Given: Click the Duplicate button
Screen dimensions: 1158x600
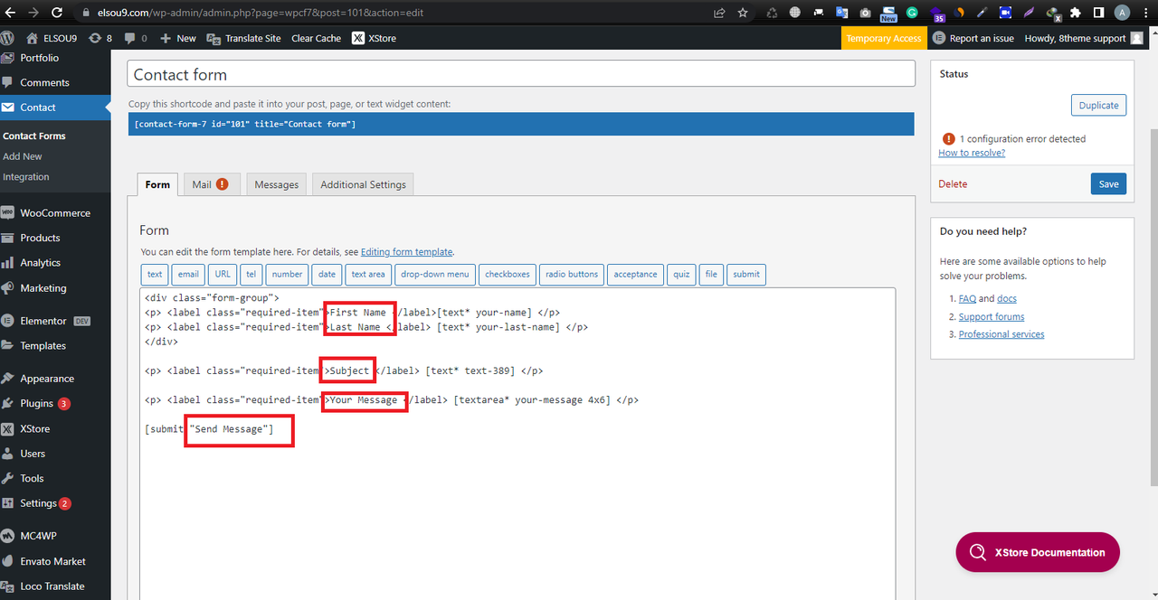Looking at the screenshot, I should [x=1098, y=106].
